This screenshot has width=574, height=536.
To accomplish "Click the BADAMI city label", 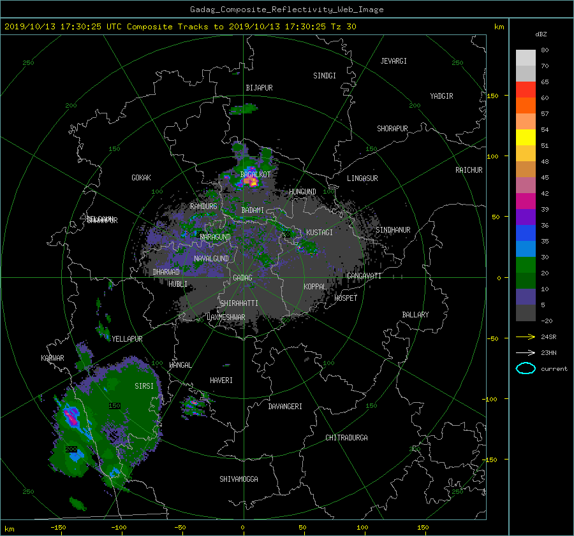I will pos(253,210).
